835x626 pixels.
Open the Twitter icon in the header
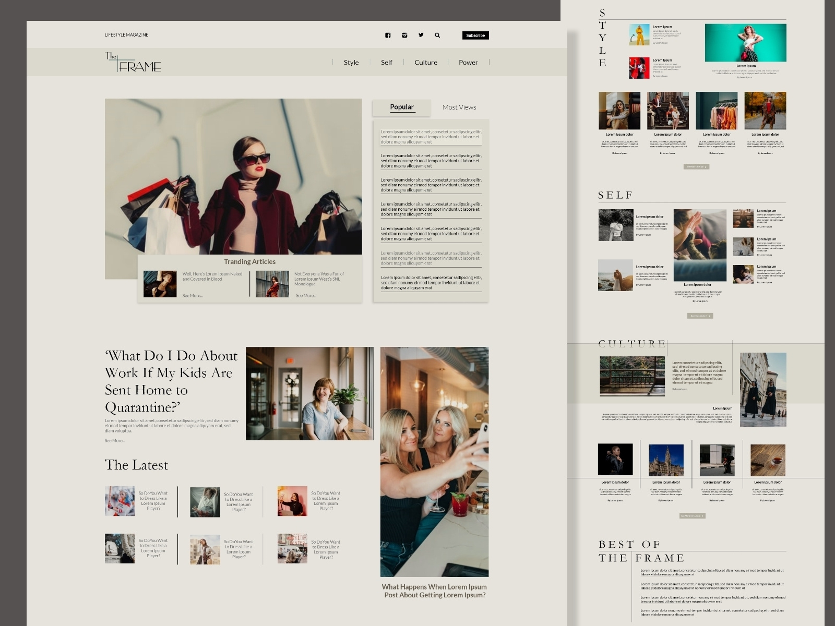coord(421,35)
